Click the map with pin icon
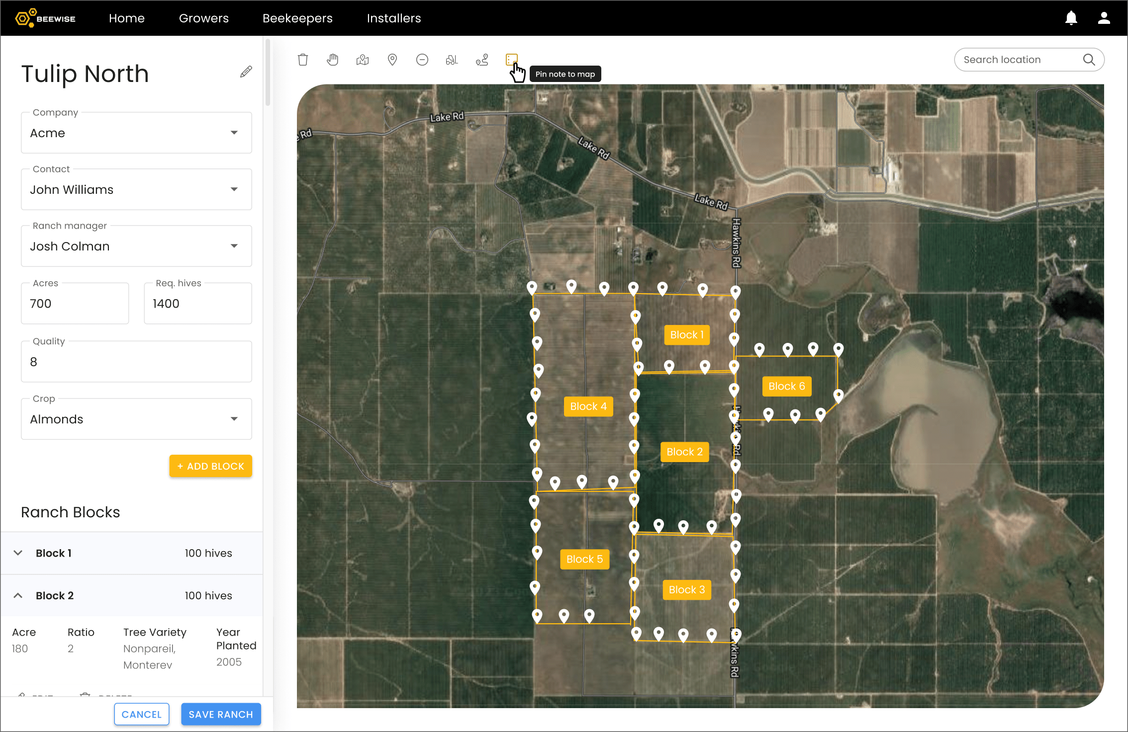The height and width of the screenshot is (732, 1128). click(363, 60)
